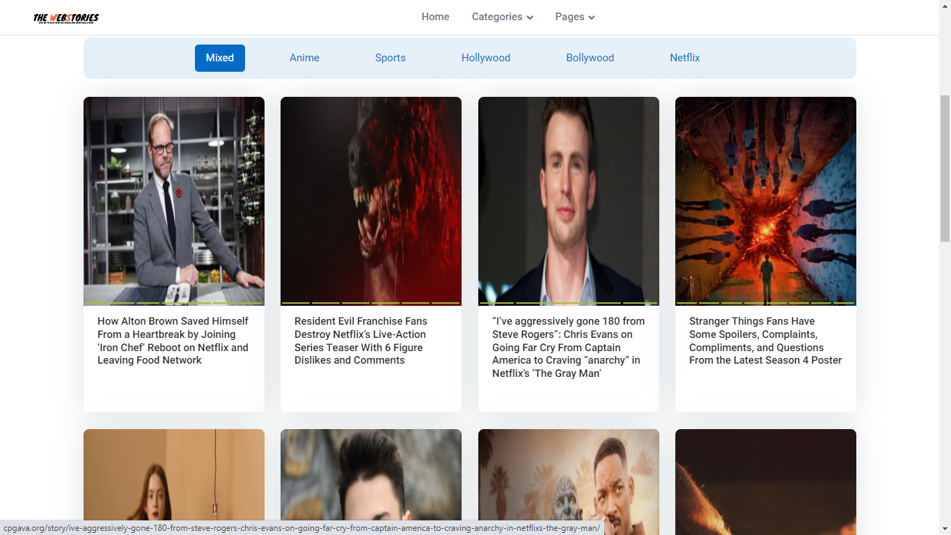Open the Chris Evans Gray Man article
Image resolution: width=951 pixels, height=535 pixels.
(x=568, y=347)
